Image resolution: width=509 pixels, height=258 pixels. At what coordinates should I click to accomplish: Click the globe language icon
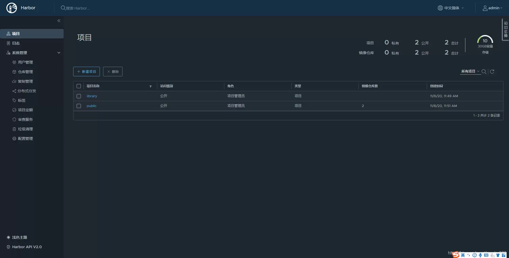440,8
